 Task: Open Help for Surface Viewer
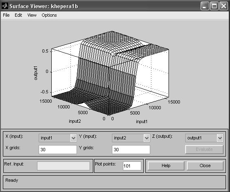166,166
